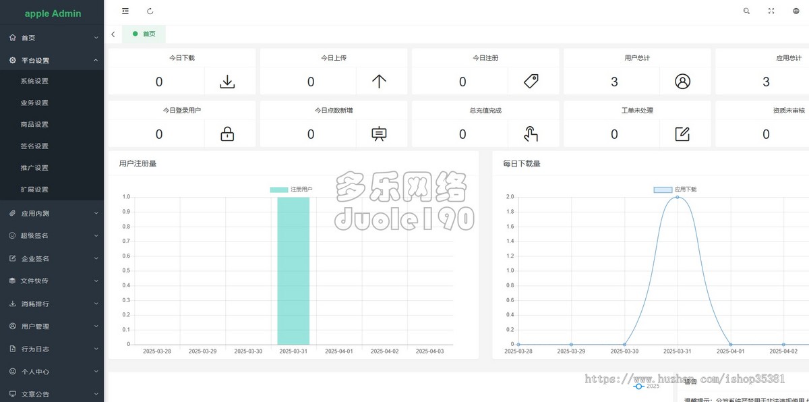Click the edit icon in 工单未处理 card
This screenshot has height=402, width=809.
(683, 134)
